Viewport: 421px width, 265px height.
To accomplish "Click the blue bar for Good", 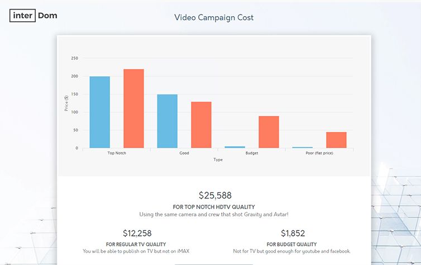I will click(x=168, y=121).
